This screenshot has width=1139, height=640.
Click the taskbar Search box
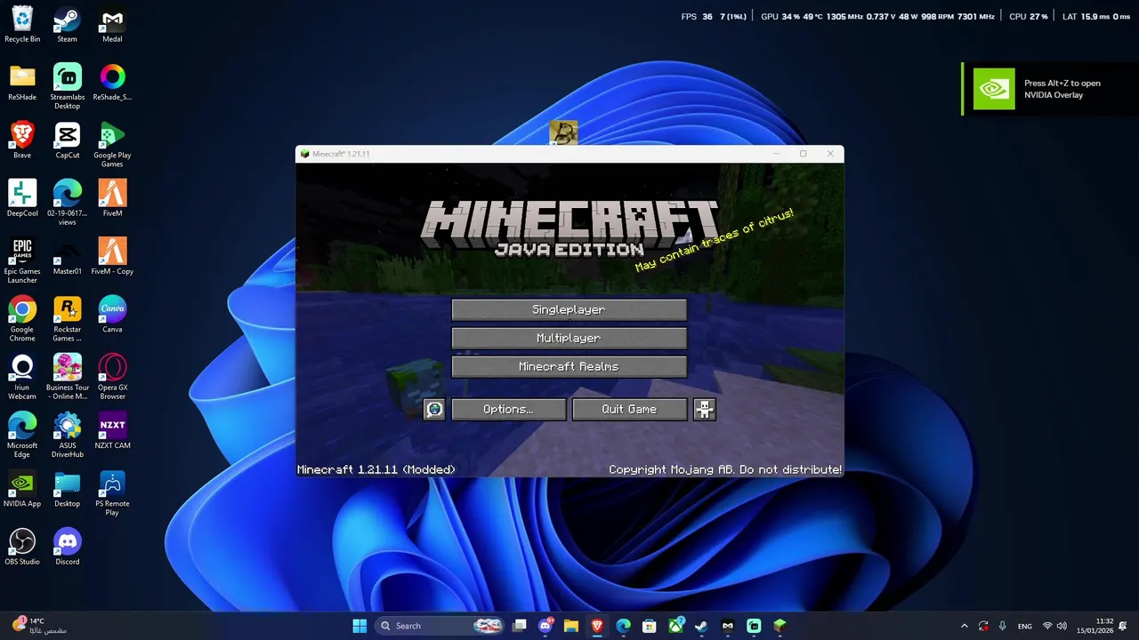pos(440,626)
